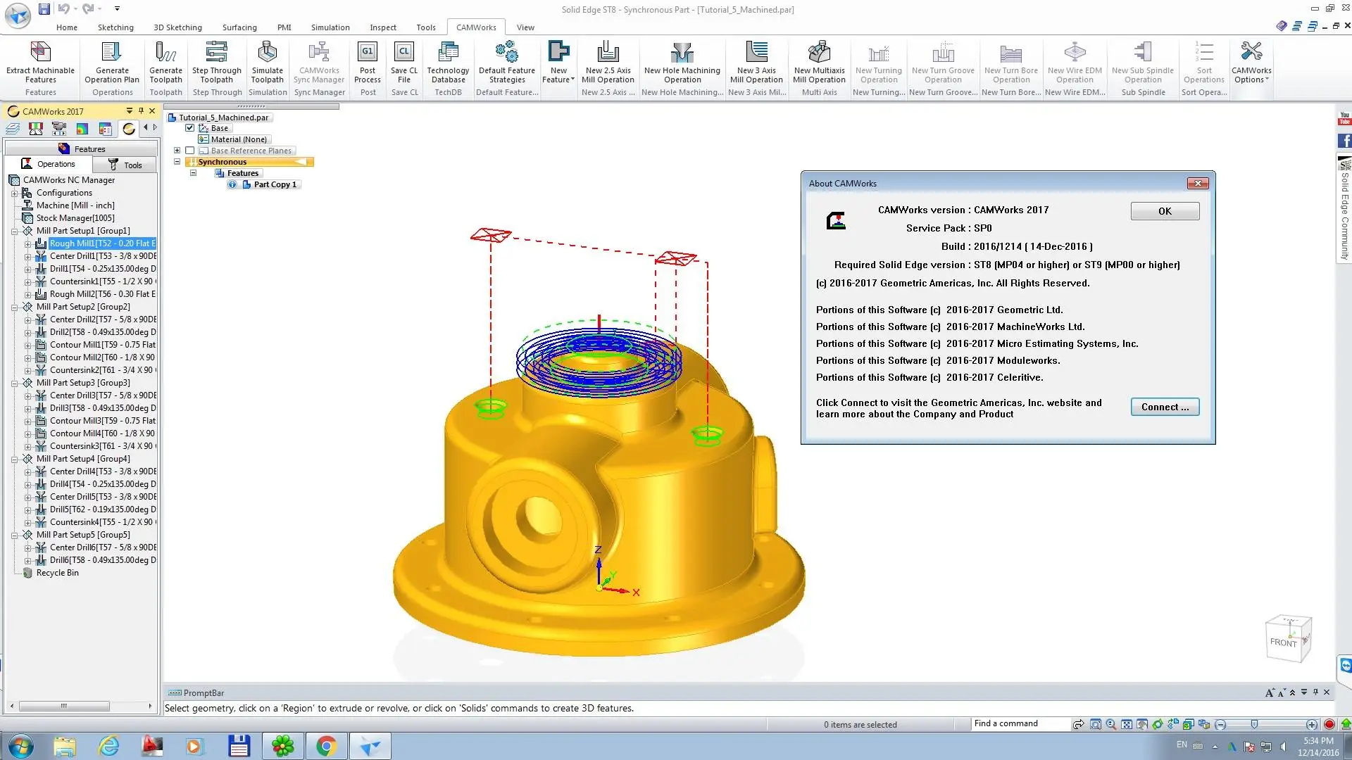This screenshot has width=1352, height=760.
Task: Switch to the Surfacing tab
Action: coord(239,27)
